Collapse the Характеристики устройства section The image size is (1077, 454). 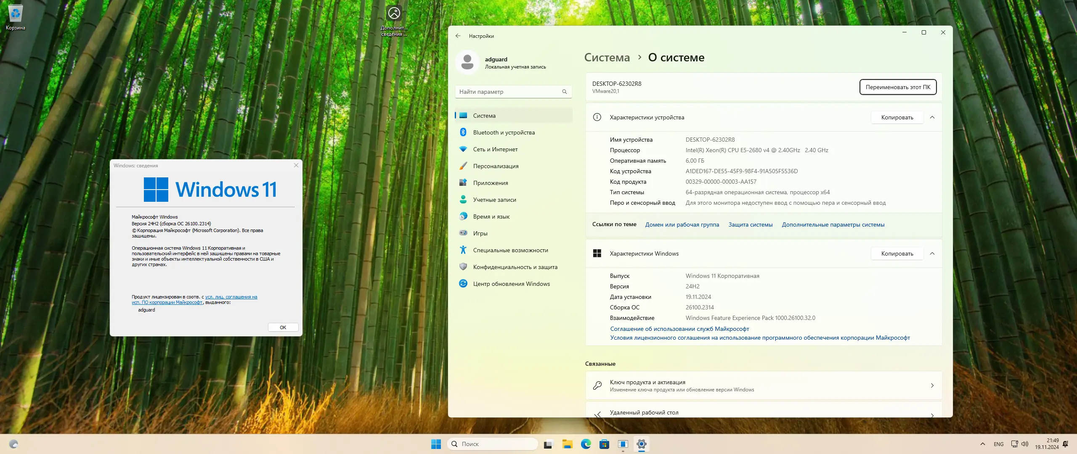pos(933,117)
